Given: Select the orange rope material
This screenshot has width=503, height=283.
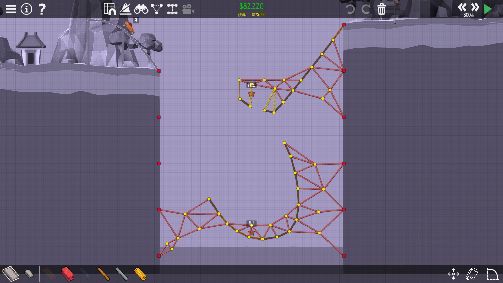Looking at the screenshot, I should (x=103, y=274).
